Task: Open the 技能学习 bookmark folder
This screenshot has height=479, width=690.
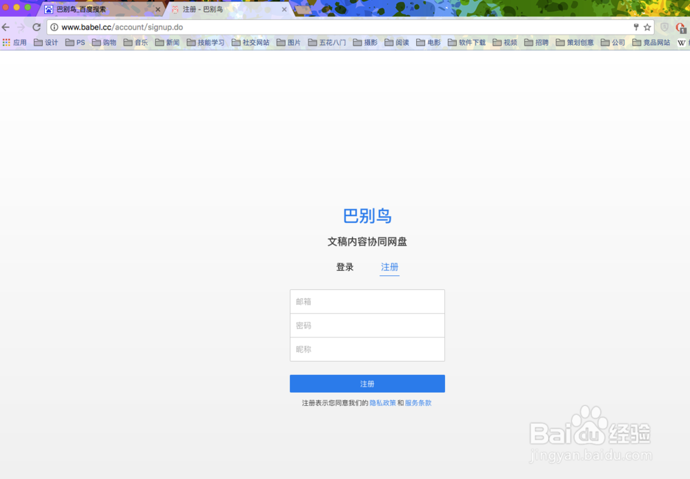Action: [206, 42]
